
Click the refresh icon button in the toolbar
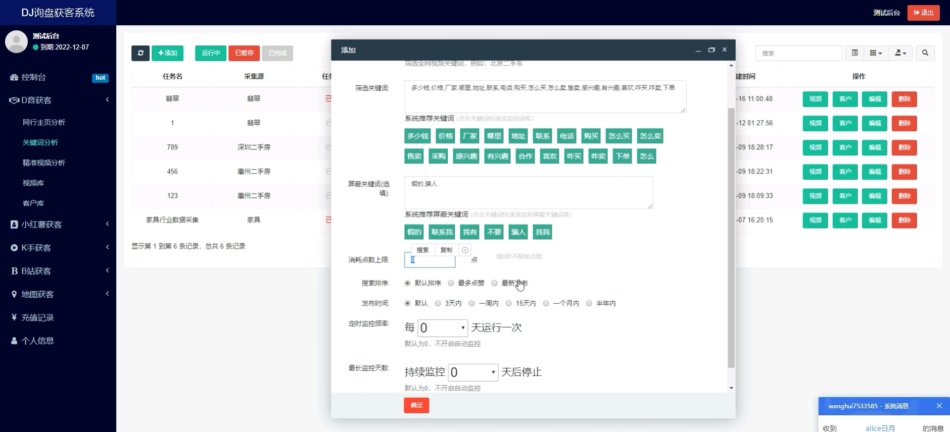(x=140, y=53)
